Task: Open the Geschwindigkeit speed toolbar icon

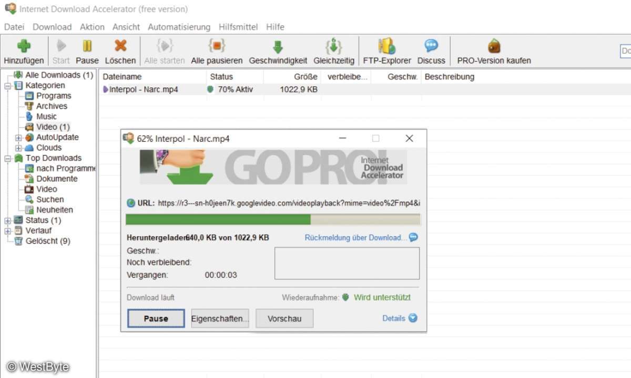Action: click(278, 46)
